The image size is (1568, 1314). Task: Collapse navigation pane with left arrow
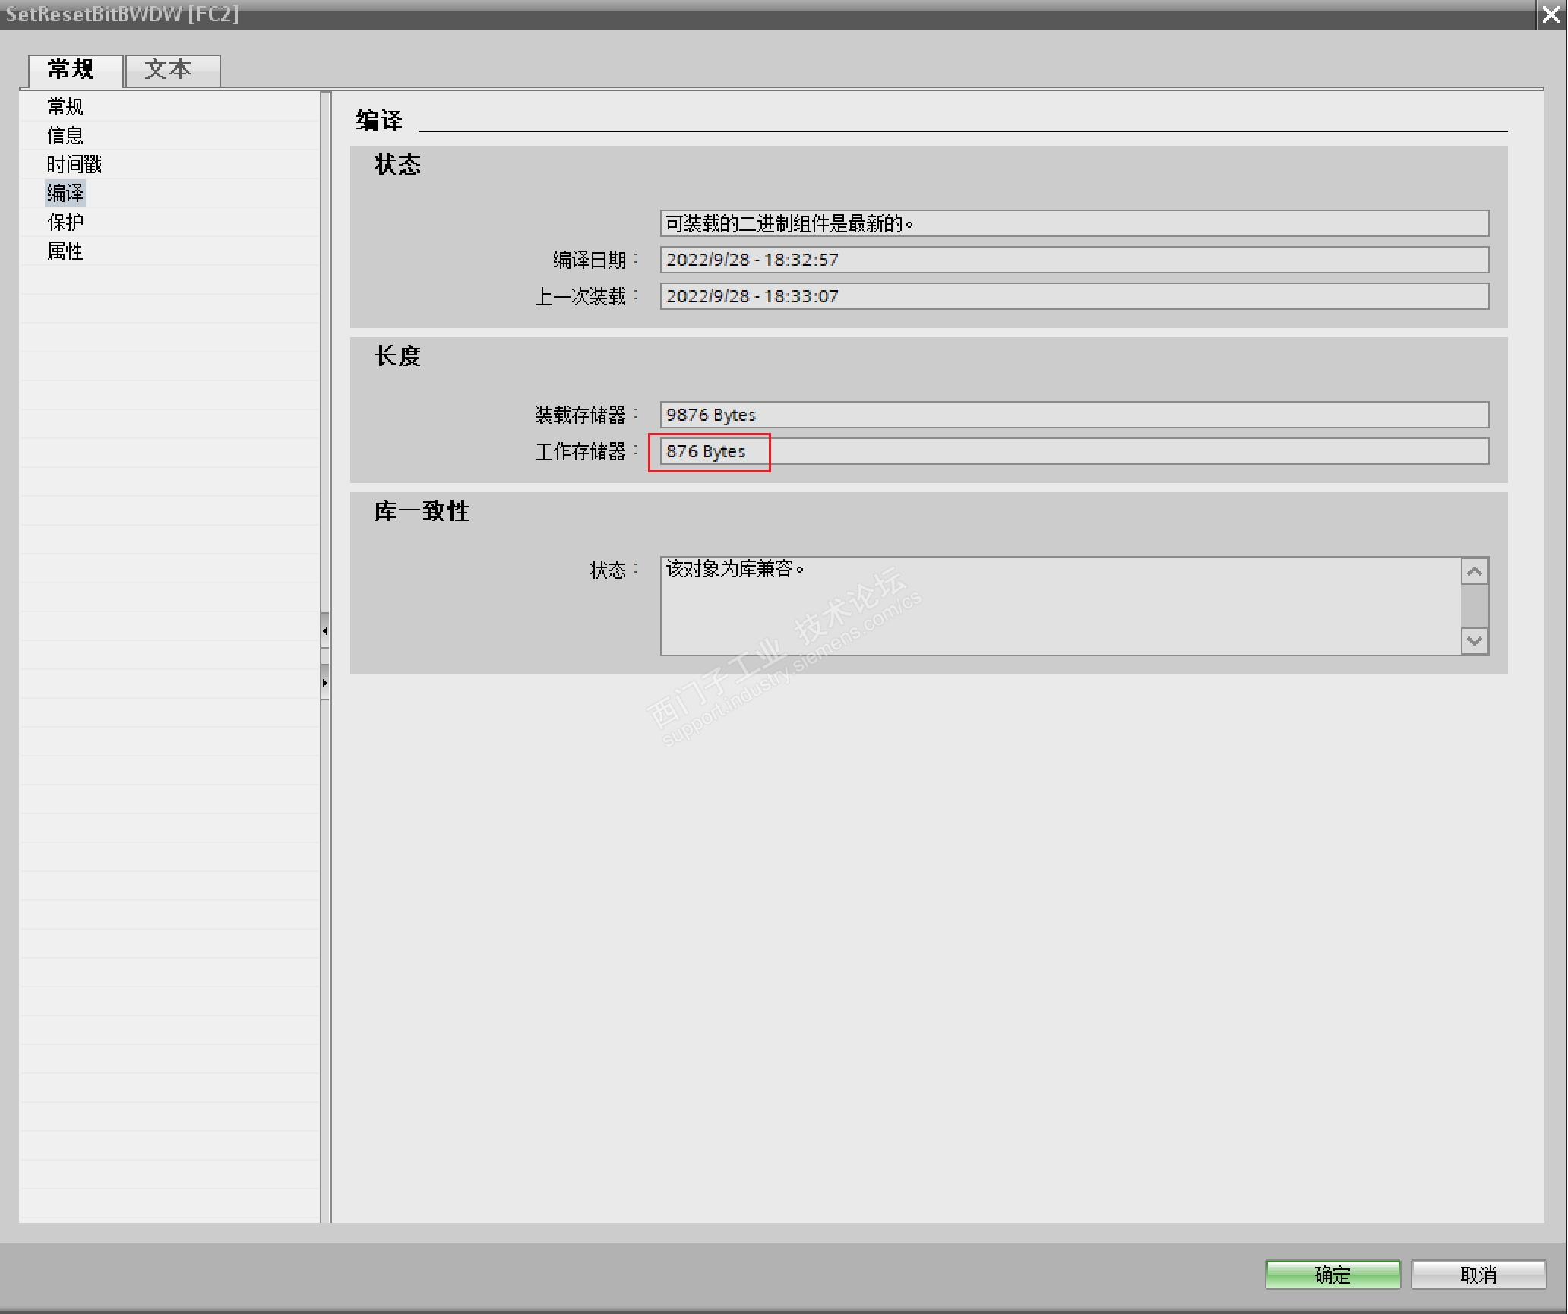click(x=325, y=630)
